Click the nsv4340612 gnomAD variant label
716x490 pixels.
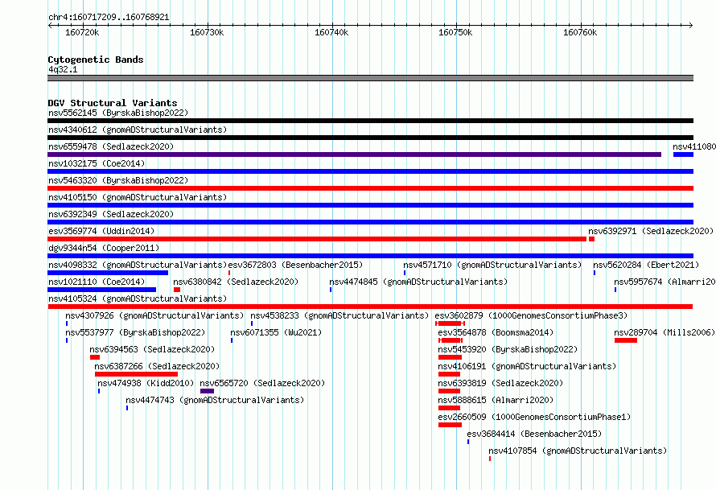tap(138, 130)
